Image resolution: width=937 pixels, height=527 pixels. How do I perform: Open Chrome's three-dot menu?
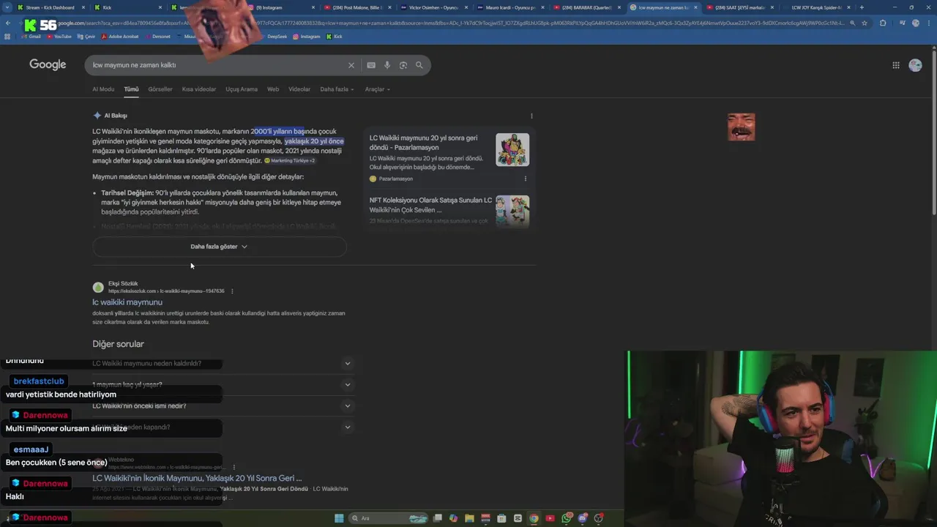point(930,23)
